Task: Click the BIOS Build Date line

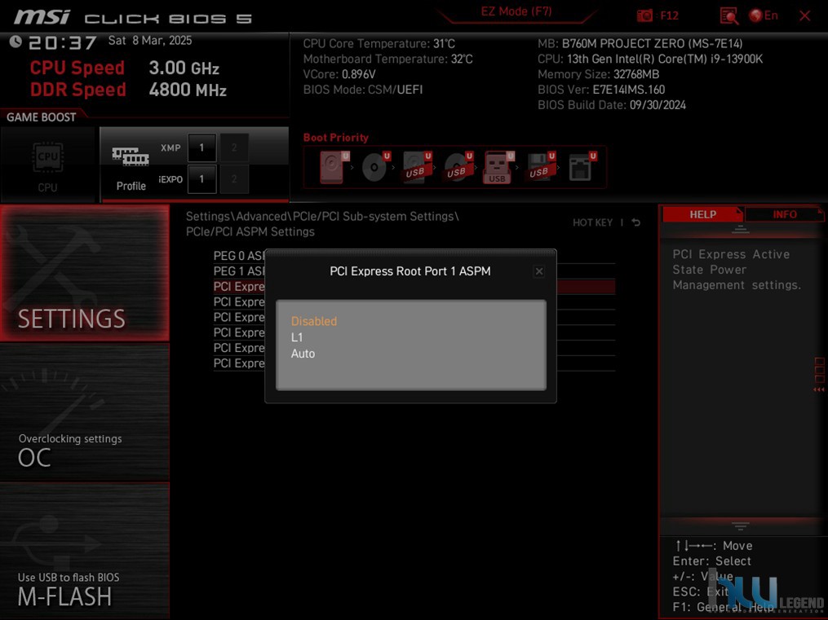Action: point(612,104)
